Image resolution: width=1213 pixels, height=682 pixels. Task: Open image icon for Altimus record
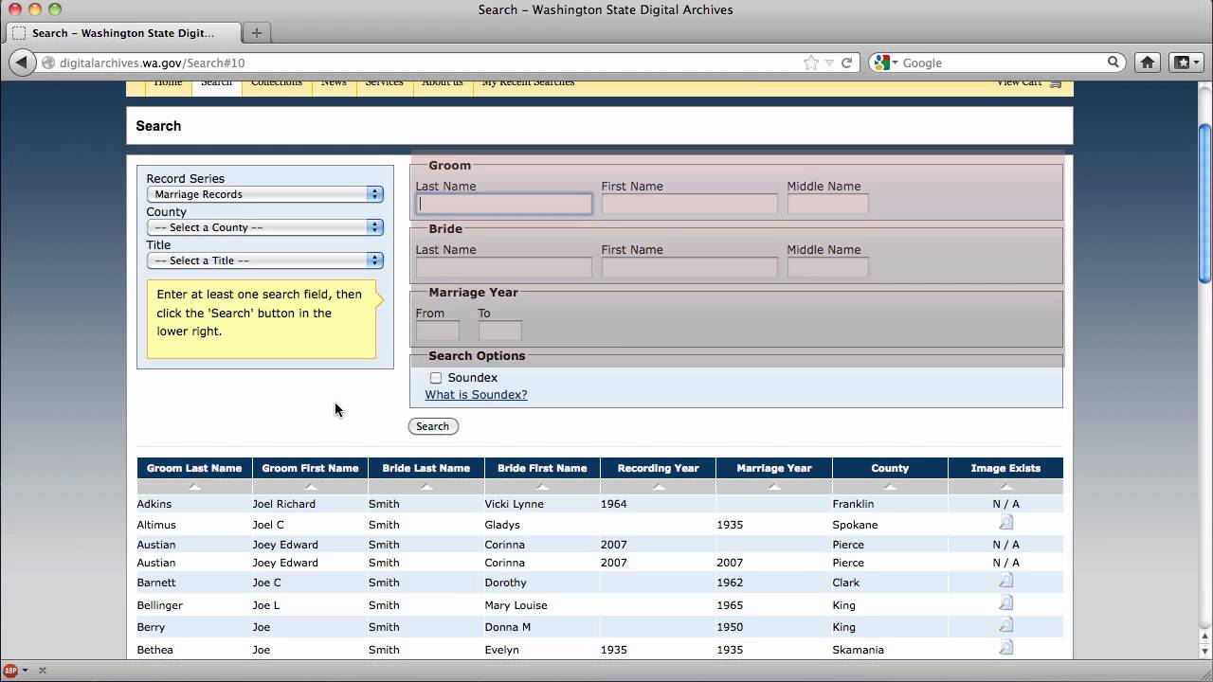click(x=1005, y=523)
